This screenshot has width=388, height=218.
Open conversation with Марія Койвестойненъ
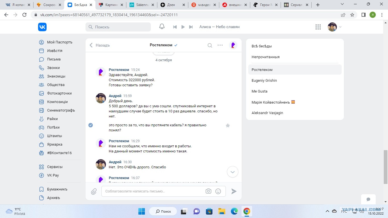click(x=295, y=102)
